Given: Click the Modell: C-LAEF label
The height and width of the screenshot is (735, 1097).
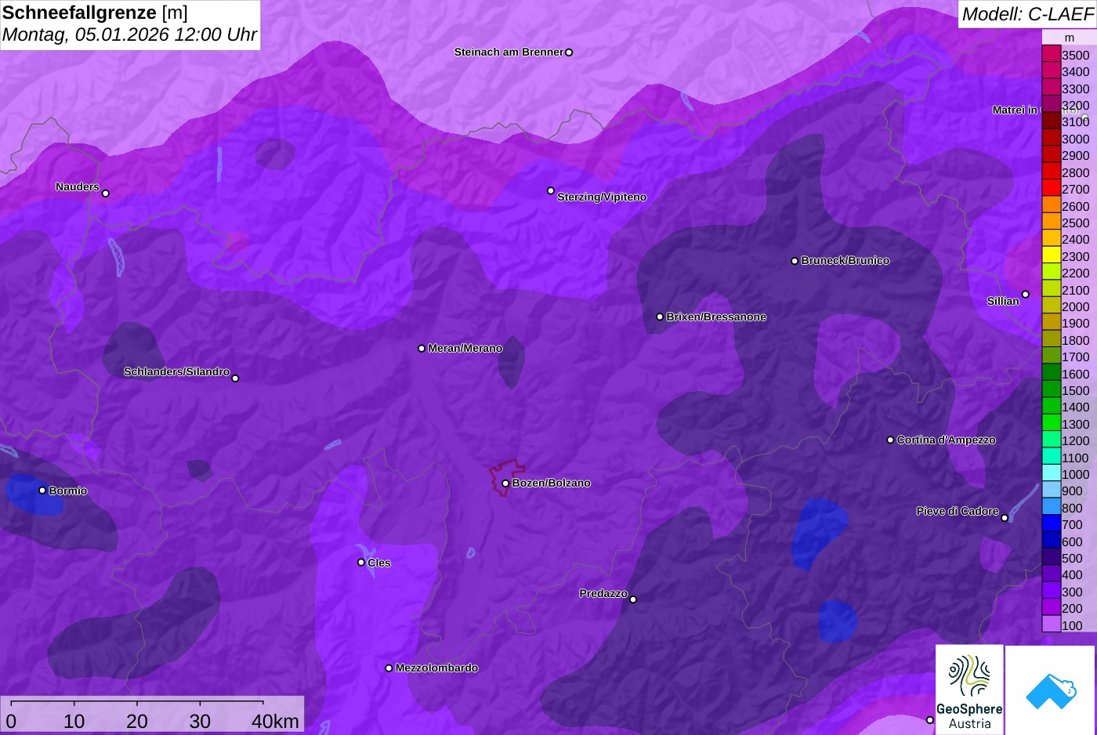Looking at the screenshot, I should (x=1027, y=13).
